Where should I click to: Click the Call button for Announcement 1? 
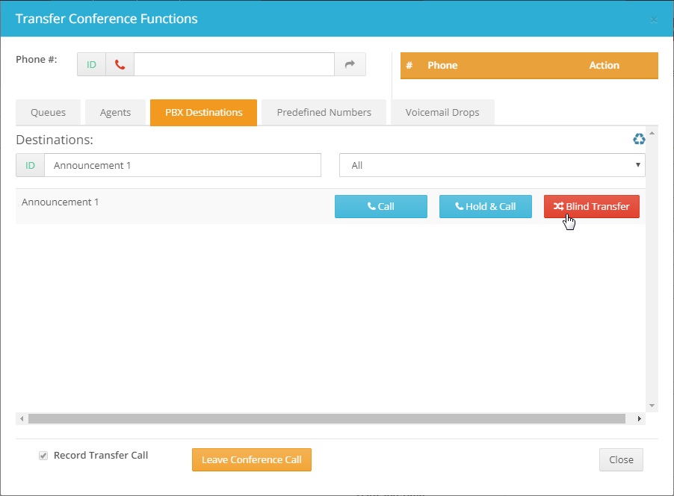381,206
